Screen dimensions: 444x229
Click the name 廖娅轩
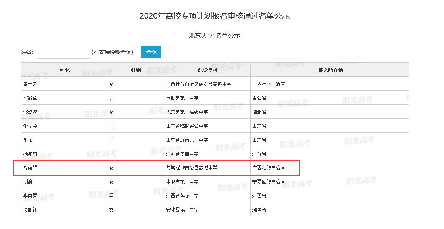click(x=30, y=210)
